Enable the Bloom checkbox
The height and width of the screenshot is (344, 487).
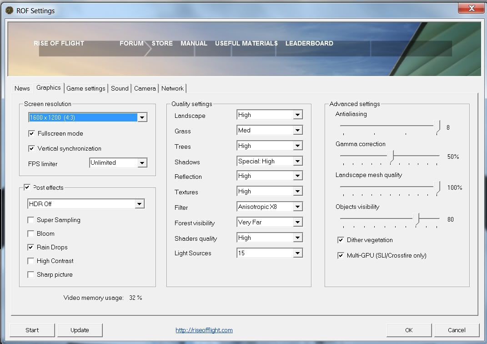tap(31, 234)
